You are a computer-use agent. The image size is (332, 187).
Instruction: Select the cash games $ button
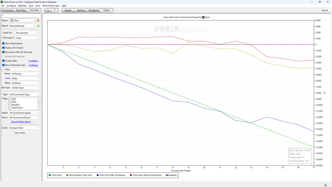[x=48, y=10]
